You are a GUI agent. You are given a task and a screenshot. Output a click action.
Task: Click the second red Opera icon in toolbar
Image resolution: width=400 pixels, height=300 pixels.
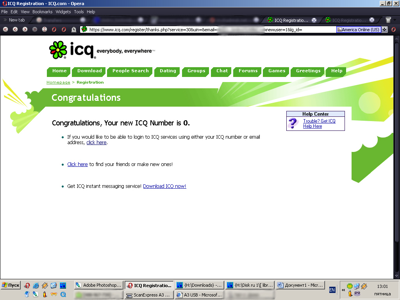click(x=64, y=29)
